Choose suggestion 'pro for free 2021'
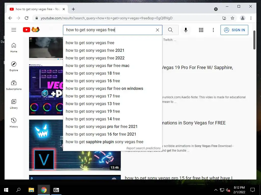261x195 pixels. [x=112, y=127]
